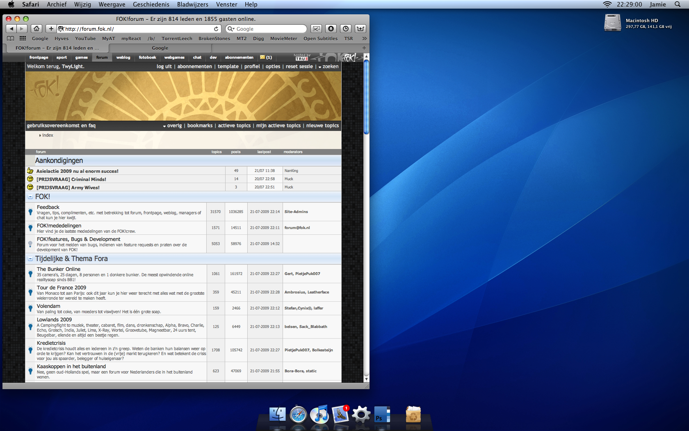Open the FOK!mededelingen forum
The width and height of the screenshot is (689, 431).
(59, 226)
